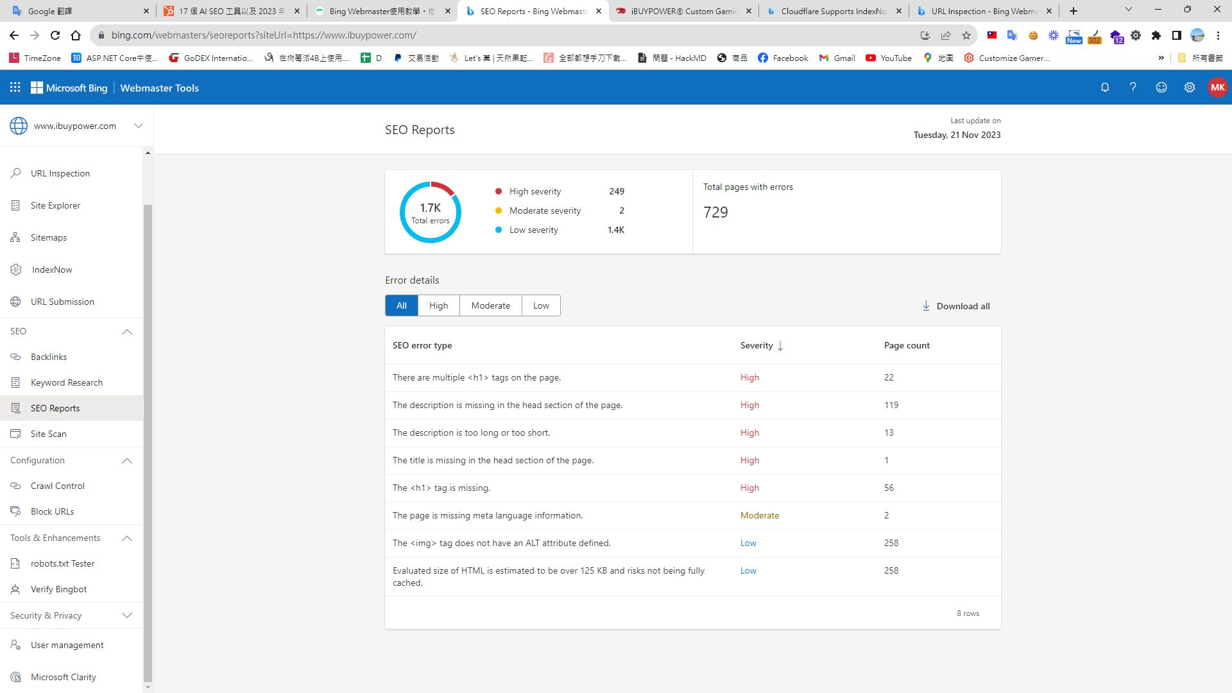Open the feedback smiley icon
The height and width of the screenshot is (693, 1232).
1161,87
